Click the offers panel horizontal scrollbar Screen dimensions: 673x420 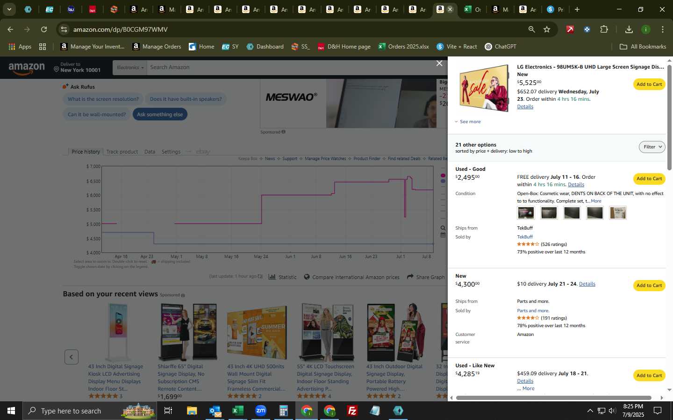[553, 398]
